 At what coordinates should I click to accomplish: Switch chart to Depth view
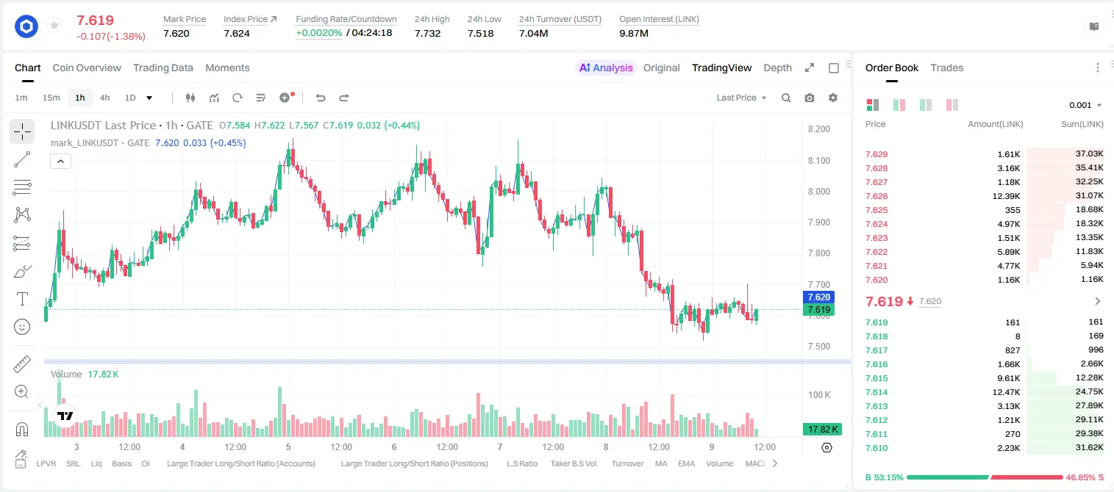coord(777,68)
